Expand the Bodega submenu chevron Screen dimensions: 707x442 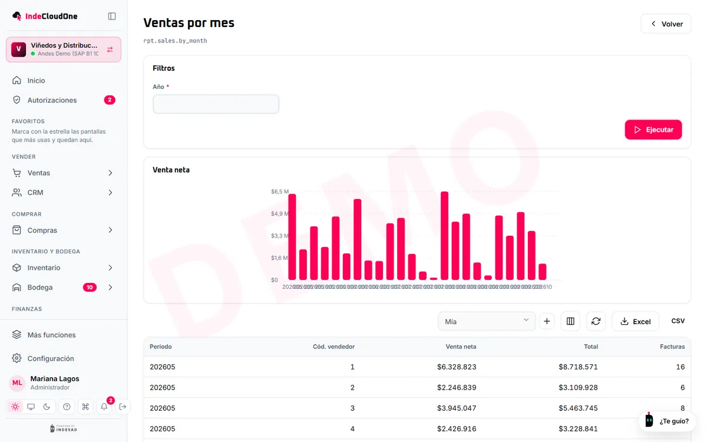pyautogui.click(x=110, y=288)
